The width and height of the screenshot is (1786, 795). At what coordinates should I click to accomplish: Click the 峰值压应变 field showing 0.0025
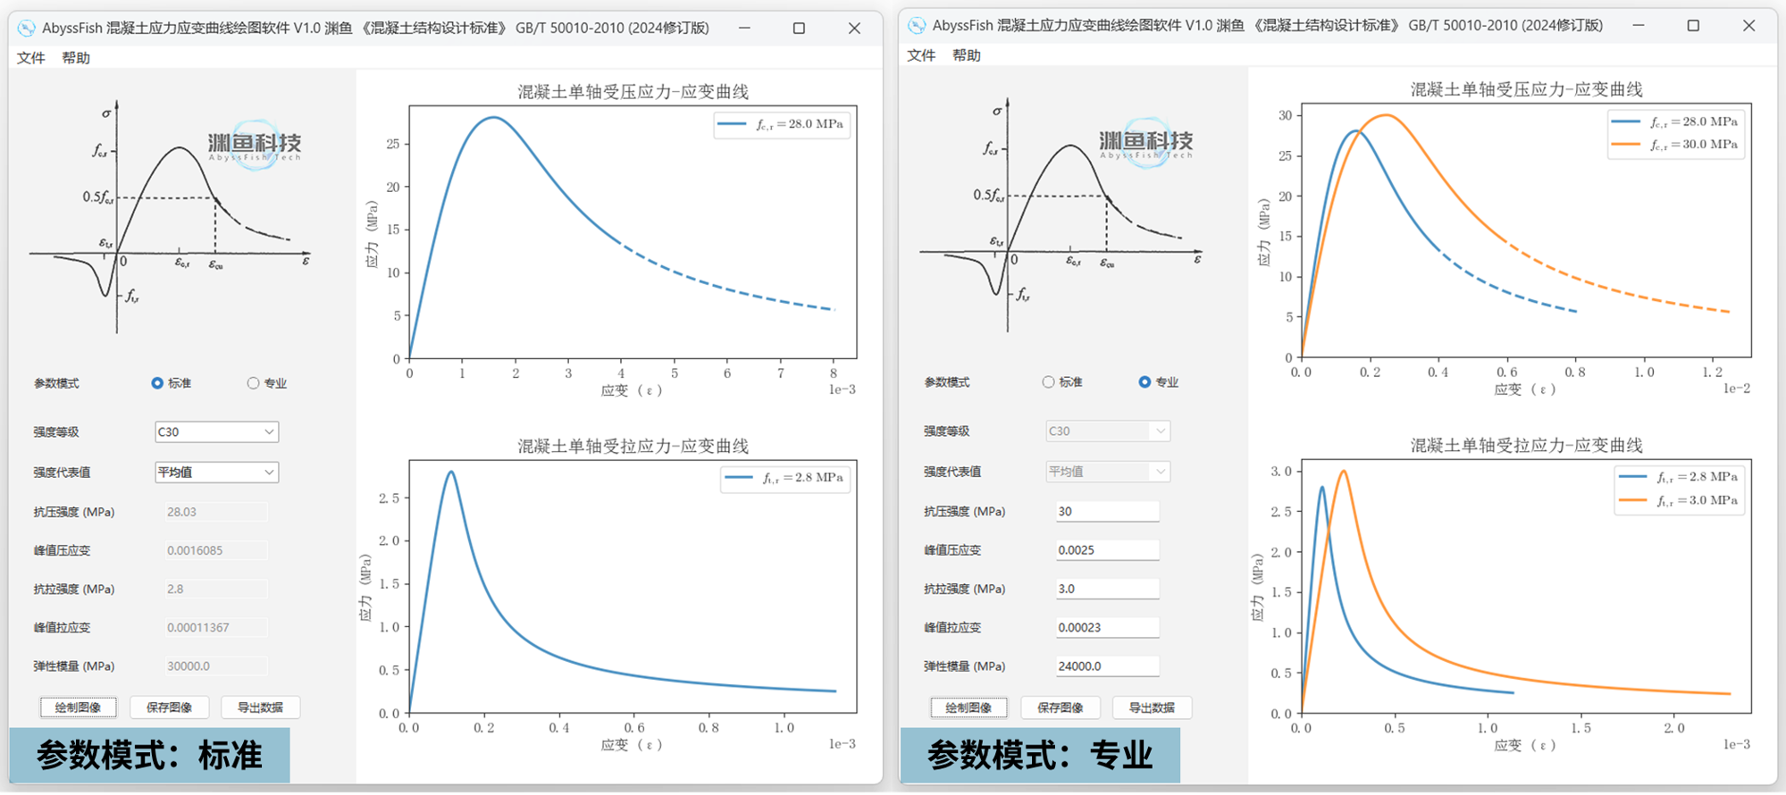(x=1107, y=550)
